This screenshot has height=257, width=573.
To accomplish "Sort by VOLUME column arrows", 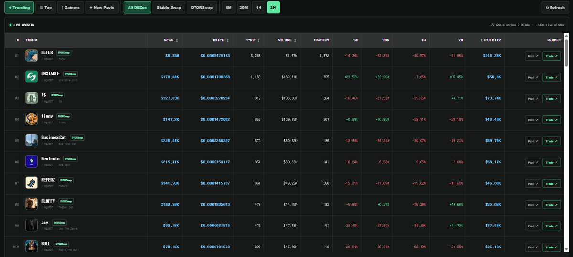I will (x=295, y=41).
